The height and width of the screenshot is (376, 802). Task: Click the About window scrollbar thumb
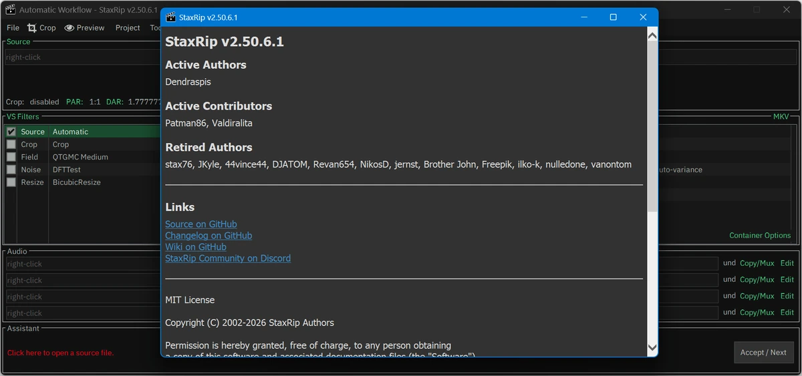click(652, 127)
